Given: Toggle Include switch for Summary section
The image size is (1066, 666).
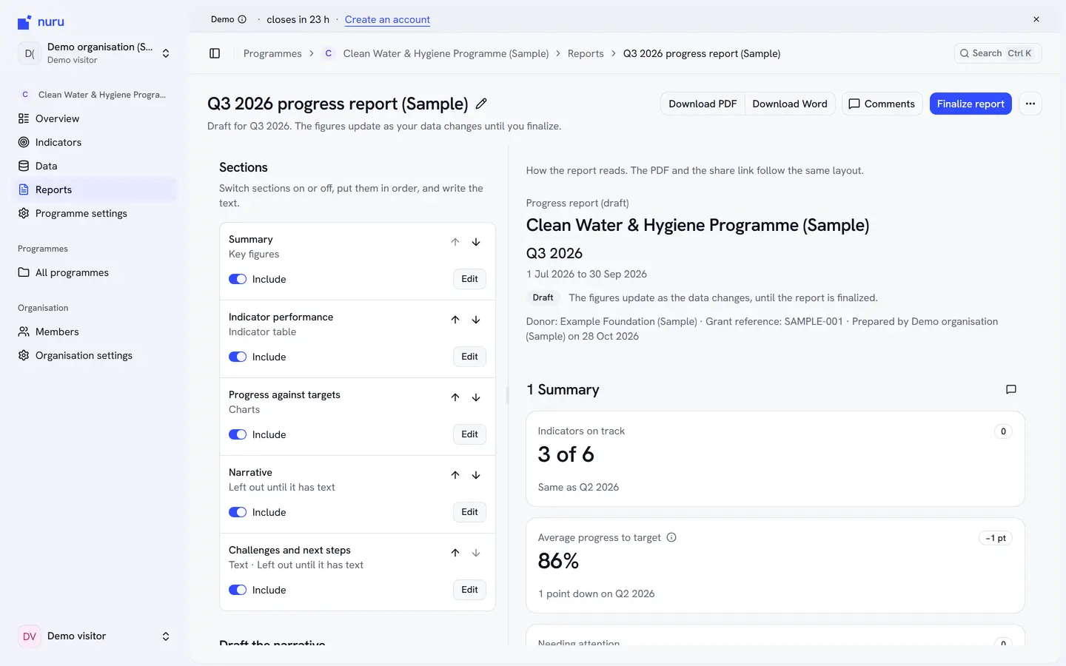Looking at the screenshot, I should point(238,279).
